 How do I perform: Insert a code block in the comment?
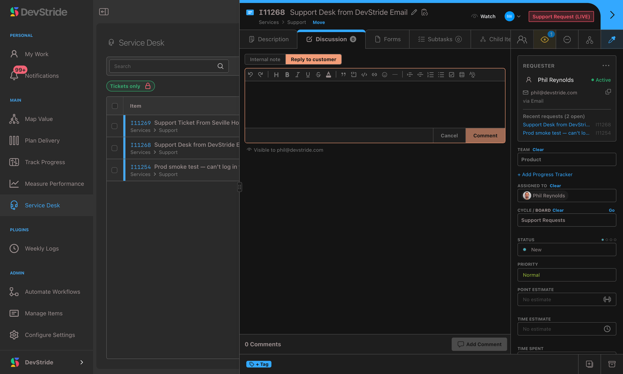tap(354, 75)
